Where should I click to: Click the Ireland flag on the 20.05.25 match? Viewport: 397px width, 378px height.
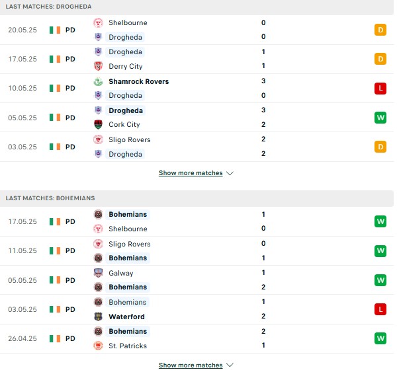(x=55, y=30)
